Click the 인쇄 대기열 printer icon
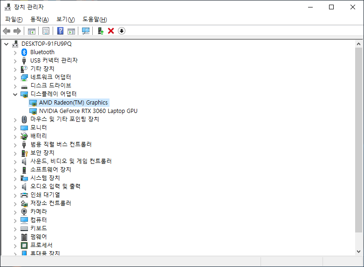364x267 pixels. tap(24, 195)
